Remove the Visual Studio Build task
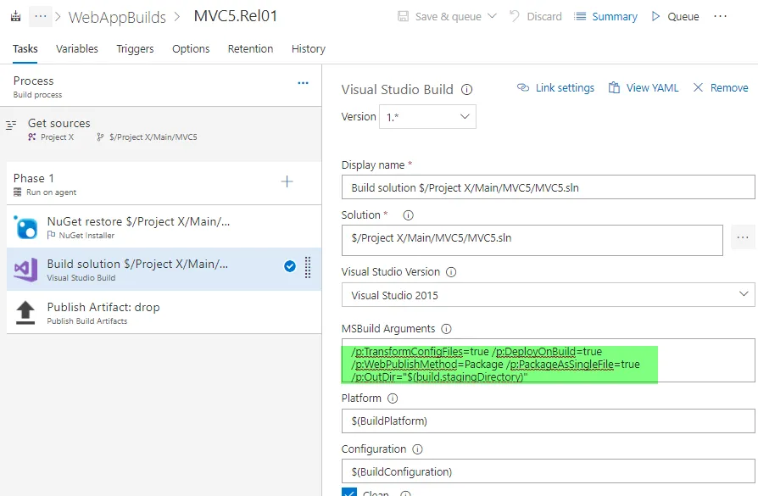Image resolution: width=758 pixels, height=496 pixels. point(721,87)
